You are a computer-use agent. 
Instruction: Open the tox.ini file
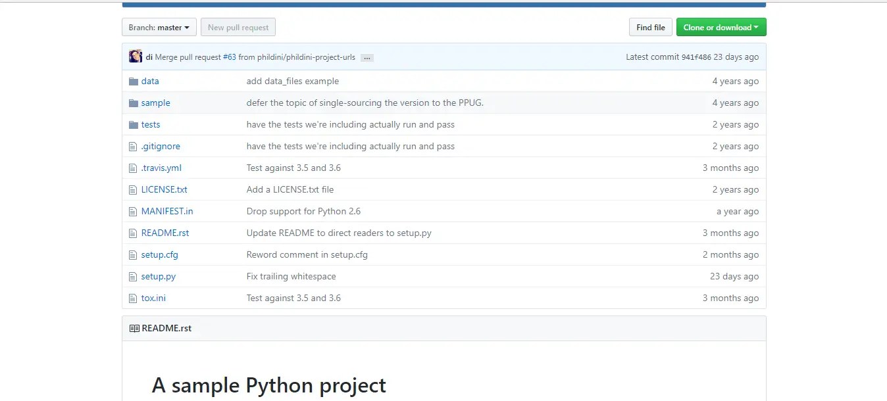[x=154, y=298]
